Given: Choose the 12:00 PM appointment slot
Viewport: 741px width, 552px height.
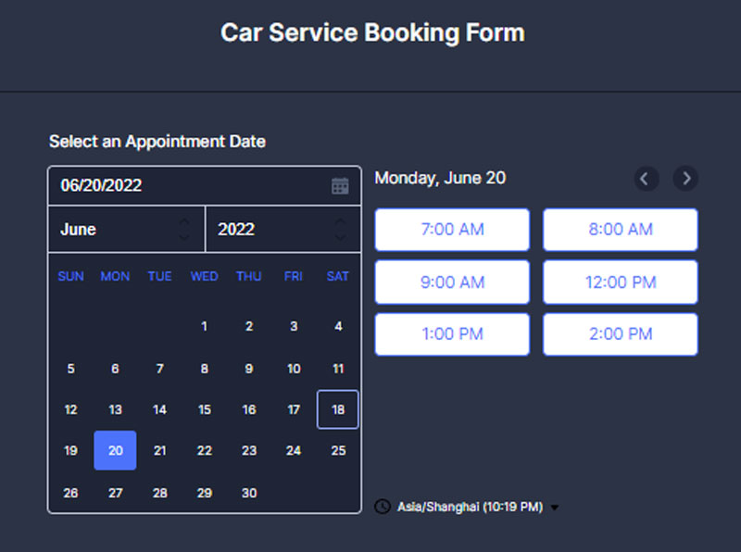Looking at the screenshot, I should point(621,282).
